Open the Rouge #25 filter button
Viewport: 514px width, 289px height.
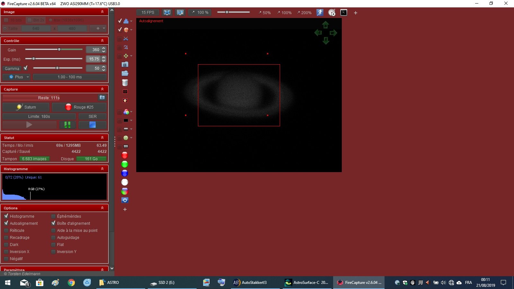coord(79,107)
